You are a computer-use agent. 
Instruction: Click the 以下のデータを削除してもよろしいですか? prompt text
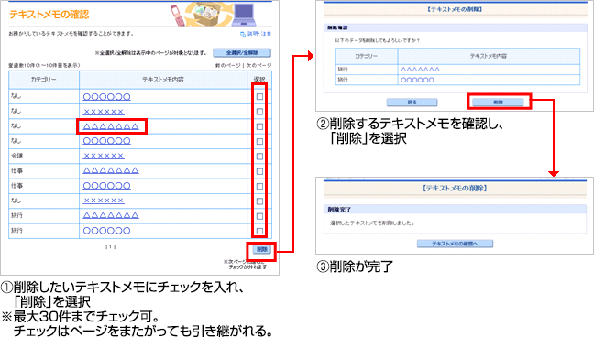point(378,40)
